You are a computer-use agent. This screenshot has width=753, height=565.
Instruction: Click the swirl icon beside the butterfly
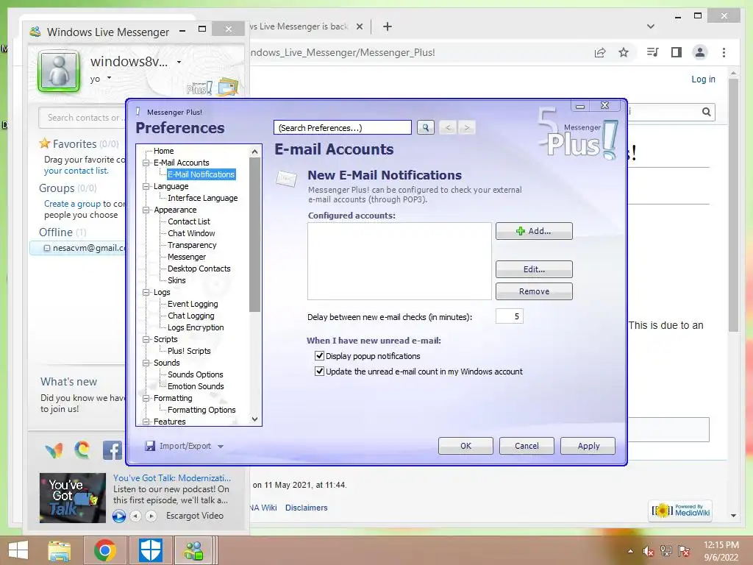coord(82,449)
